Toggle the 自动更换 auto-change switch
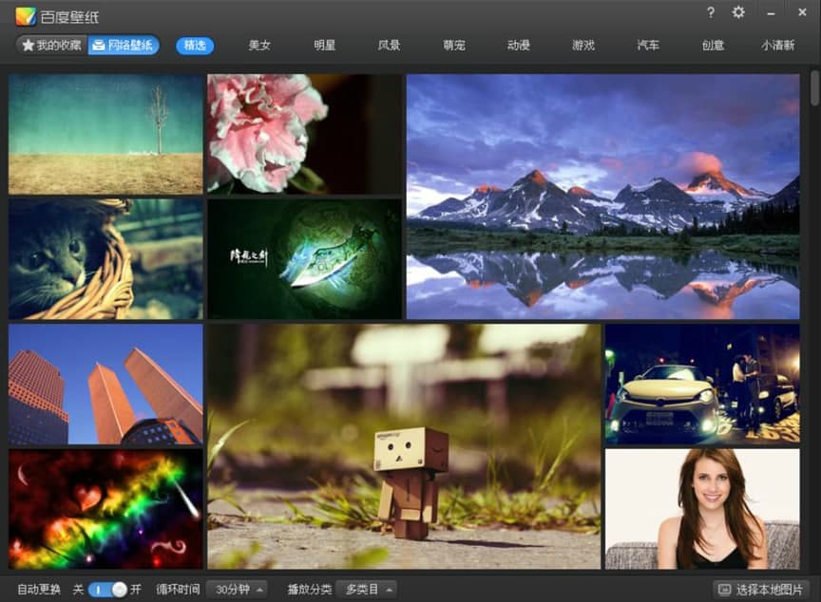The width and height of the screenshot is (821, 602). [x=107, y=589]
